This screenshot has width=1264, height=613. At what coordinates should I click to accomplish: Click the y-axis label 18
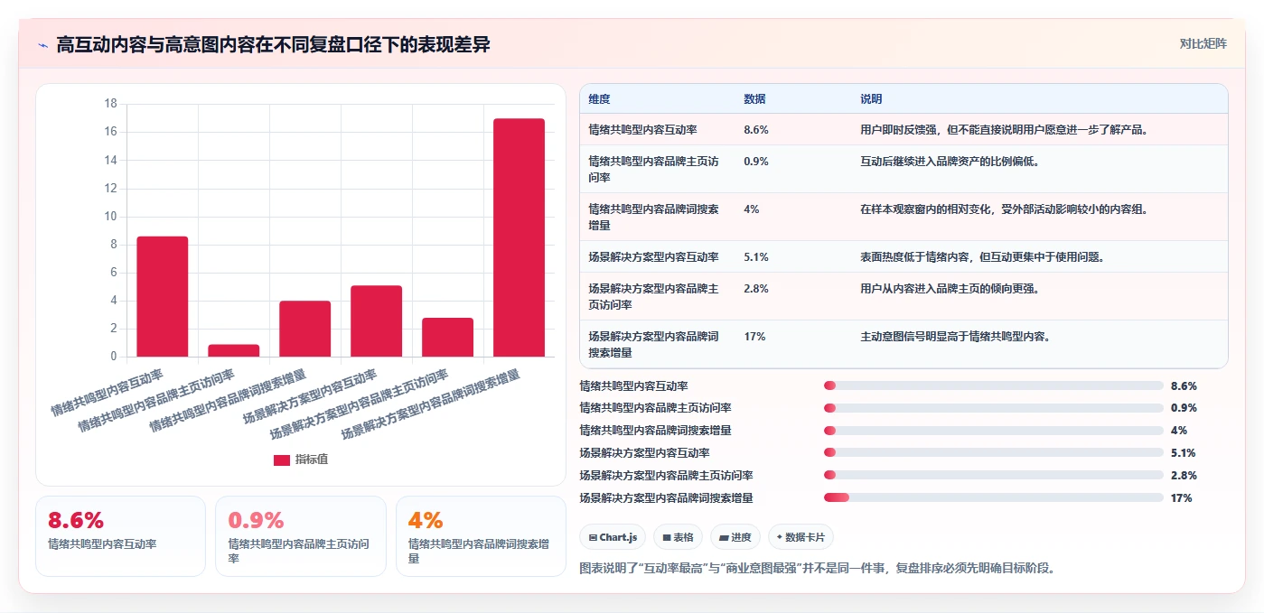(x=110, y=104)
